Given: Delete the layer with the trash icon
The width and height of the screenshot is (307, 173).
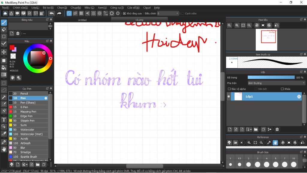Looking at the screenshot, I should [277, 129].
